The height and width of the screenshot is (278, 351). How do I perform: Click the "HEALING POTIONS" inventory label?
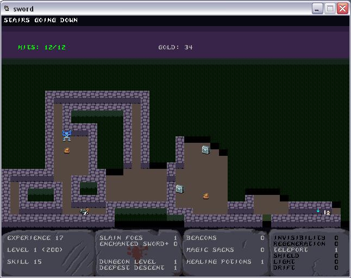click(219, 262)
